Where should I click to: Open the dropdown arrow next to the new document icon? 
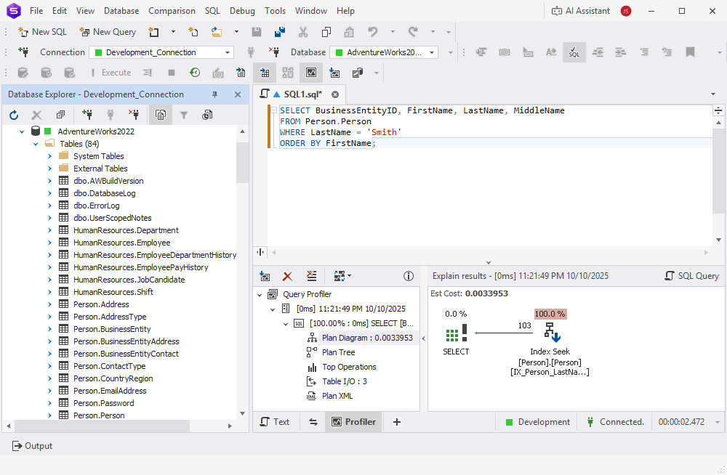click(x=173, y=32)
